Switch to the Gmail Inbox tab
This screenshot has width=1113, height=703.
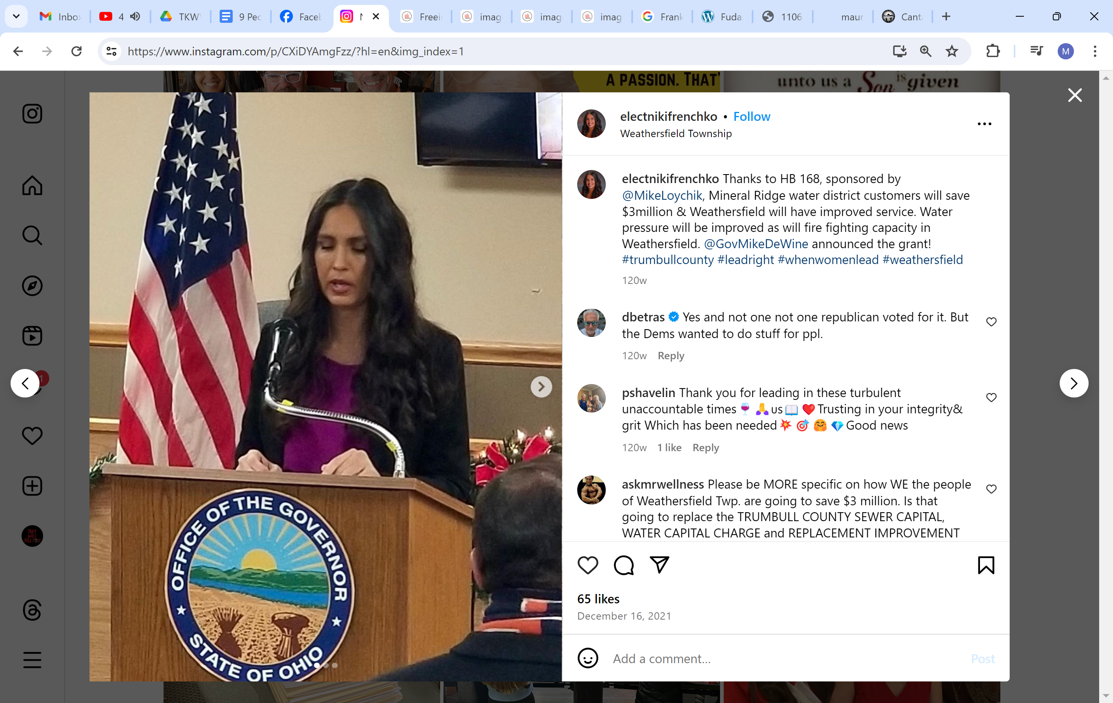pyautogui.click(x=61, y=17)
